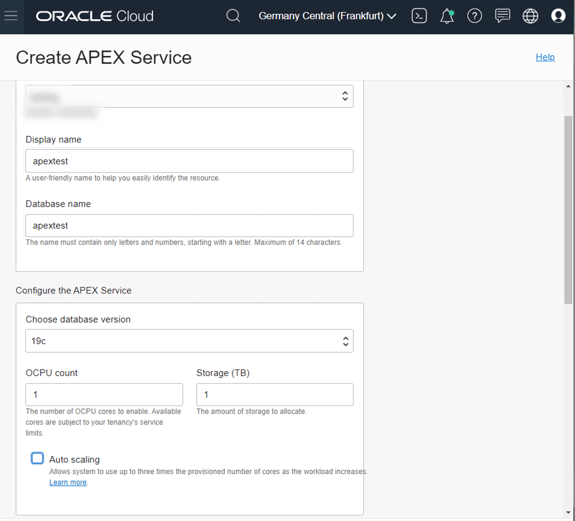Screen dimensions: 575x521
Task: Click the 'Allows system to use up to three times' text
Action: [x=208, y=472]
